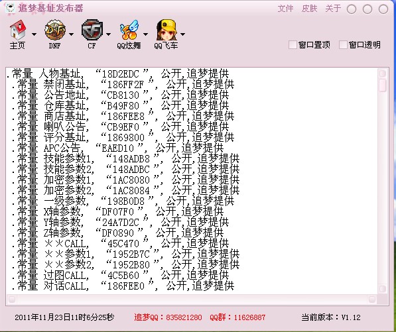Viewport: 396px width, 332px height.
Task: Open the 关于 menu
Action: (x=333, y=9)
